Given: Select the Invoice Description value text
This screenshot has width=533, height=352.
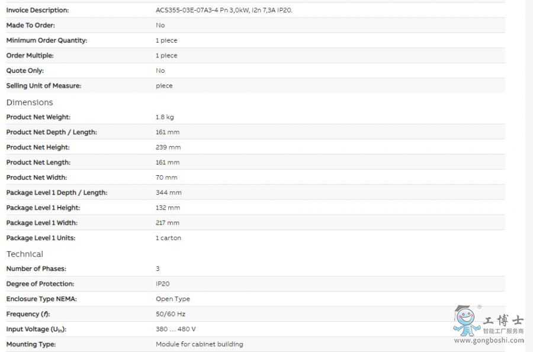Looking at the screenshot, I should click(224, 10).
